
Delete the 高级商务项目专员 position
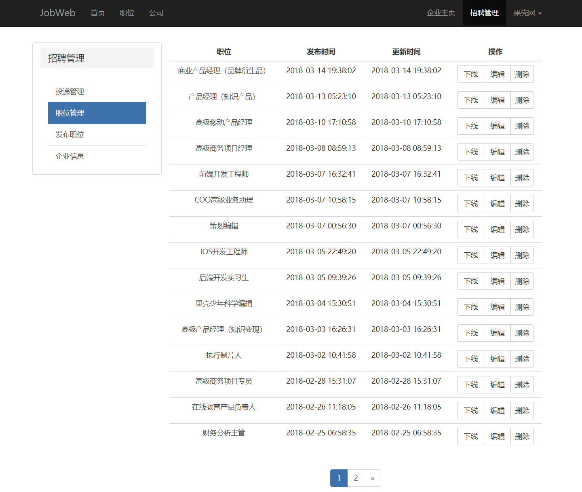point(522,385)
